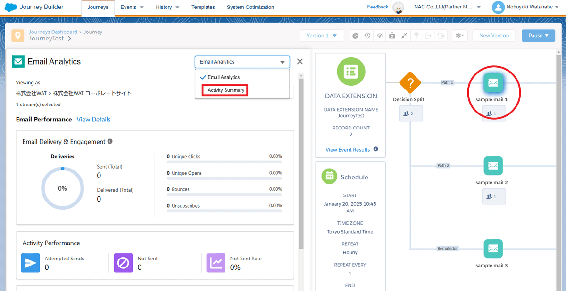Click the Remainder path label on the canvas
This screenshot has width=566, height=291.
pos(448,248)
